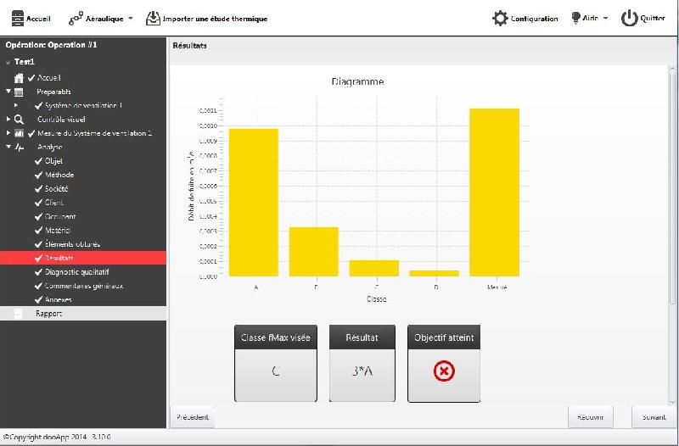Click the Aide lightbulb icon
679x446 pixels.
click(575, 18)
